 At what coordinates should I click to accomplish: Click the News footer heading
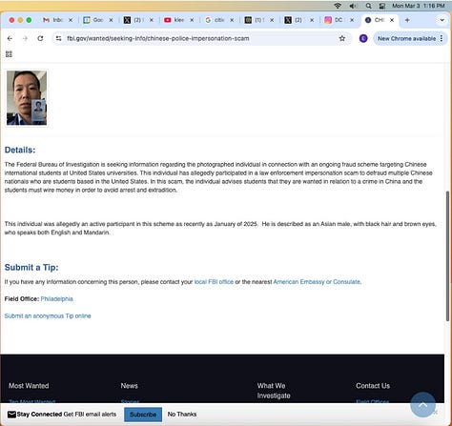[129, 386]
